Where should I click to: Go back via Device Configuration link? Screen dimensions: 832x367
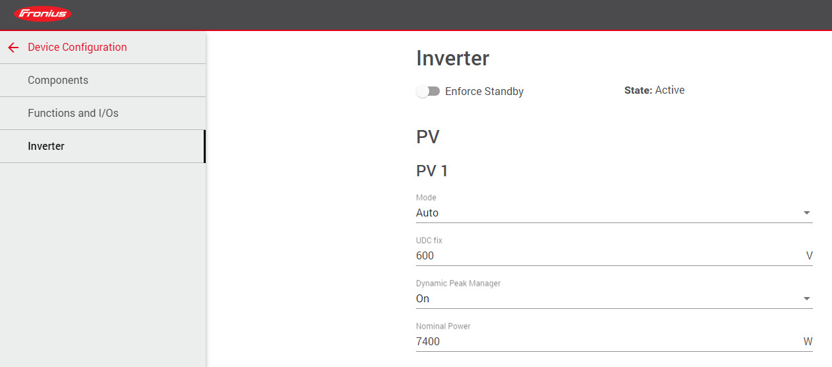tap(77, 48)
